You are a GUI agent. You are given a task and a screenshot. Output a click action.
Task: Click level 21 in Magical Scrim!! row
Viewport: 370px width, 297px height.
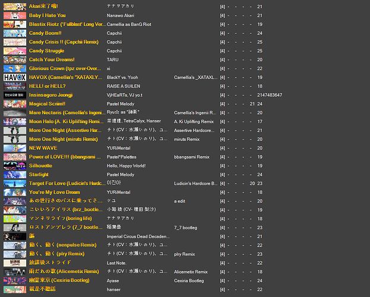(252, 104)
